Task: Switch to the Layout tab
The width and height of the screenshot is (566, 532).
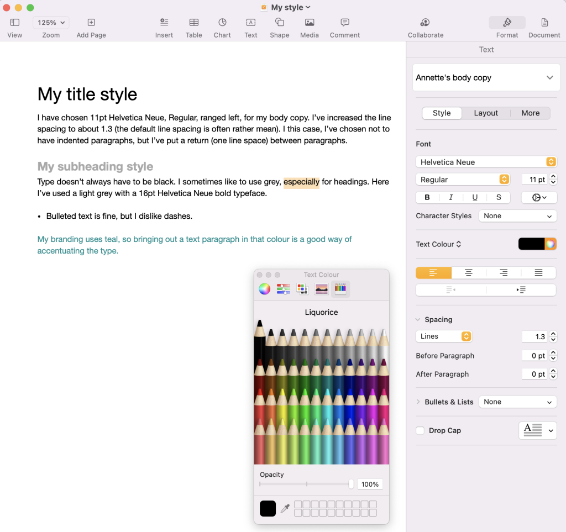Action: click(x=486, y=113)
